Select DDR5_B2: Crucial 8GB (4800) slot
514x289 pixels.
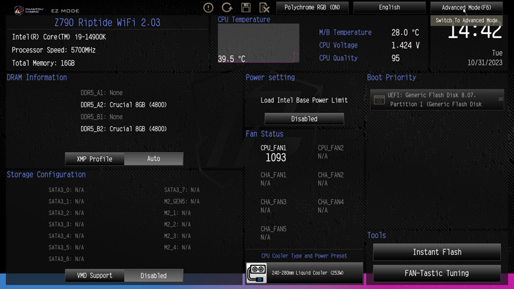(123, 129)
